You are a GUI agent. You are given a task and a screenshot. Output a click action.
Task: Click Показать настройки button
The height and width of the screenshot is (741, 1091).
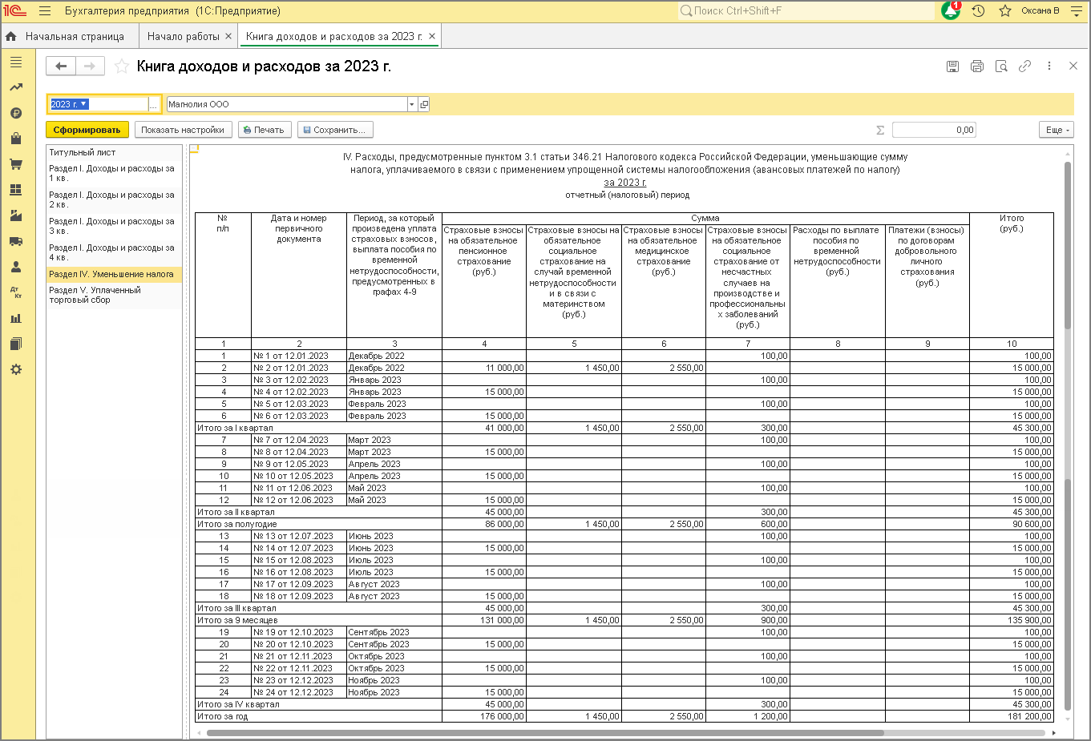click(183, 130)
